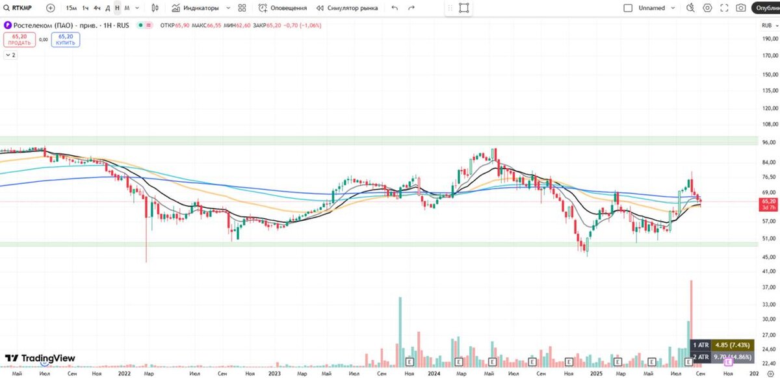Open the E marker below the tallest volume bar
The image size is (780, 378).
pos(689,361)
